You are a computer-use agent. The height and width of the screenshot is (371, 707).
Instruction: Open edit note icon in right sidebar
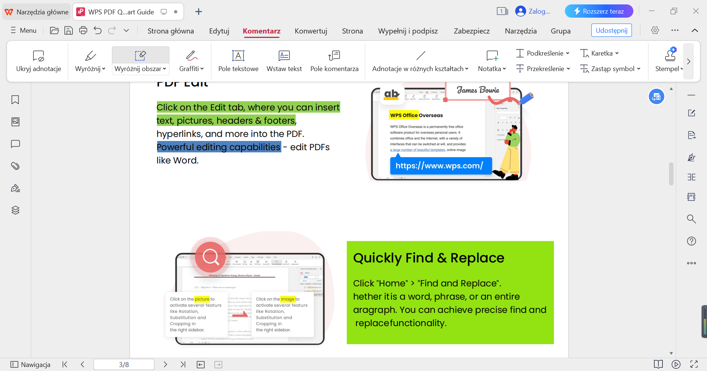692,113
